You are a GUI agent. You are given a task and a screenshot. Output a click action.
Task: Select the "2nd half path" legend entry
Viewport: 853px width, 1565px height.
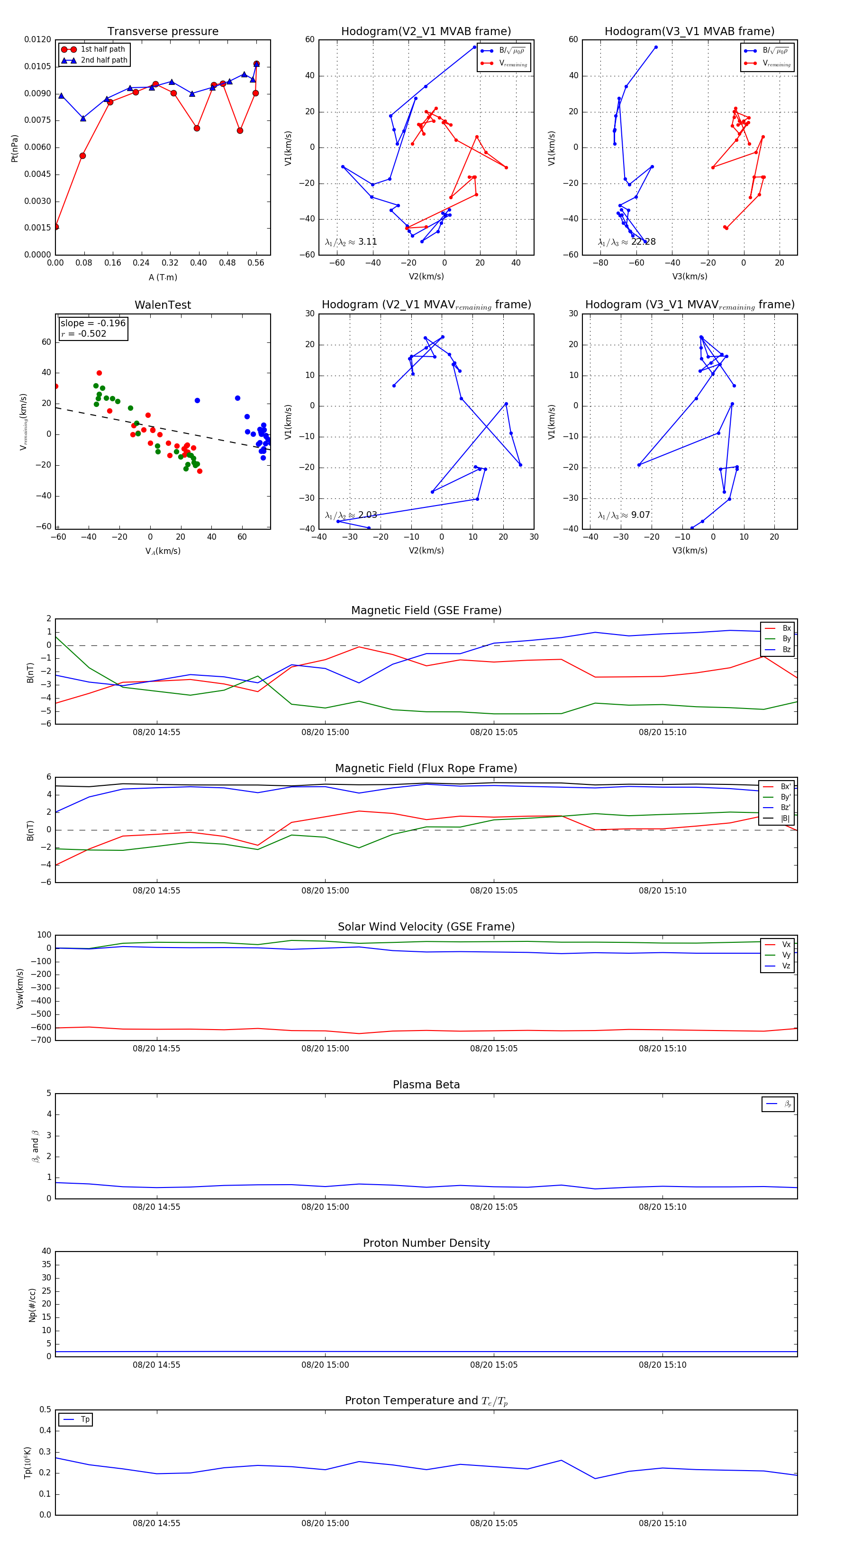(94, 60)
